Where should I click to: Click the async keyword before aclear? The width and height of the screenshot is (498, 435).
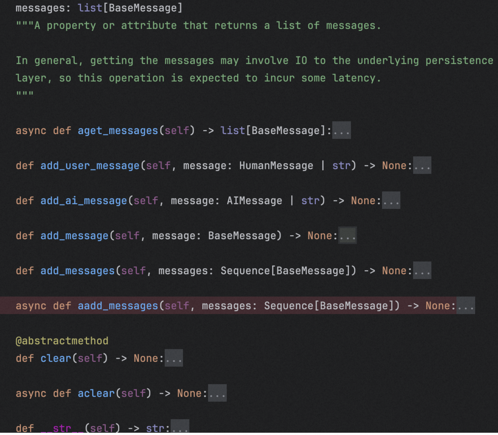(31, 393)
